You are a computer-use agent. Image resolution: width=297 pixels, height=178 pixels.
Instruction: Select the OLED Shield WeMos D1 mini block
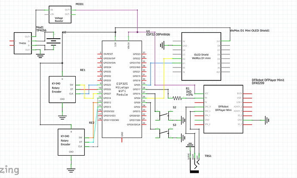pos(201,56)
